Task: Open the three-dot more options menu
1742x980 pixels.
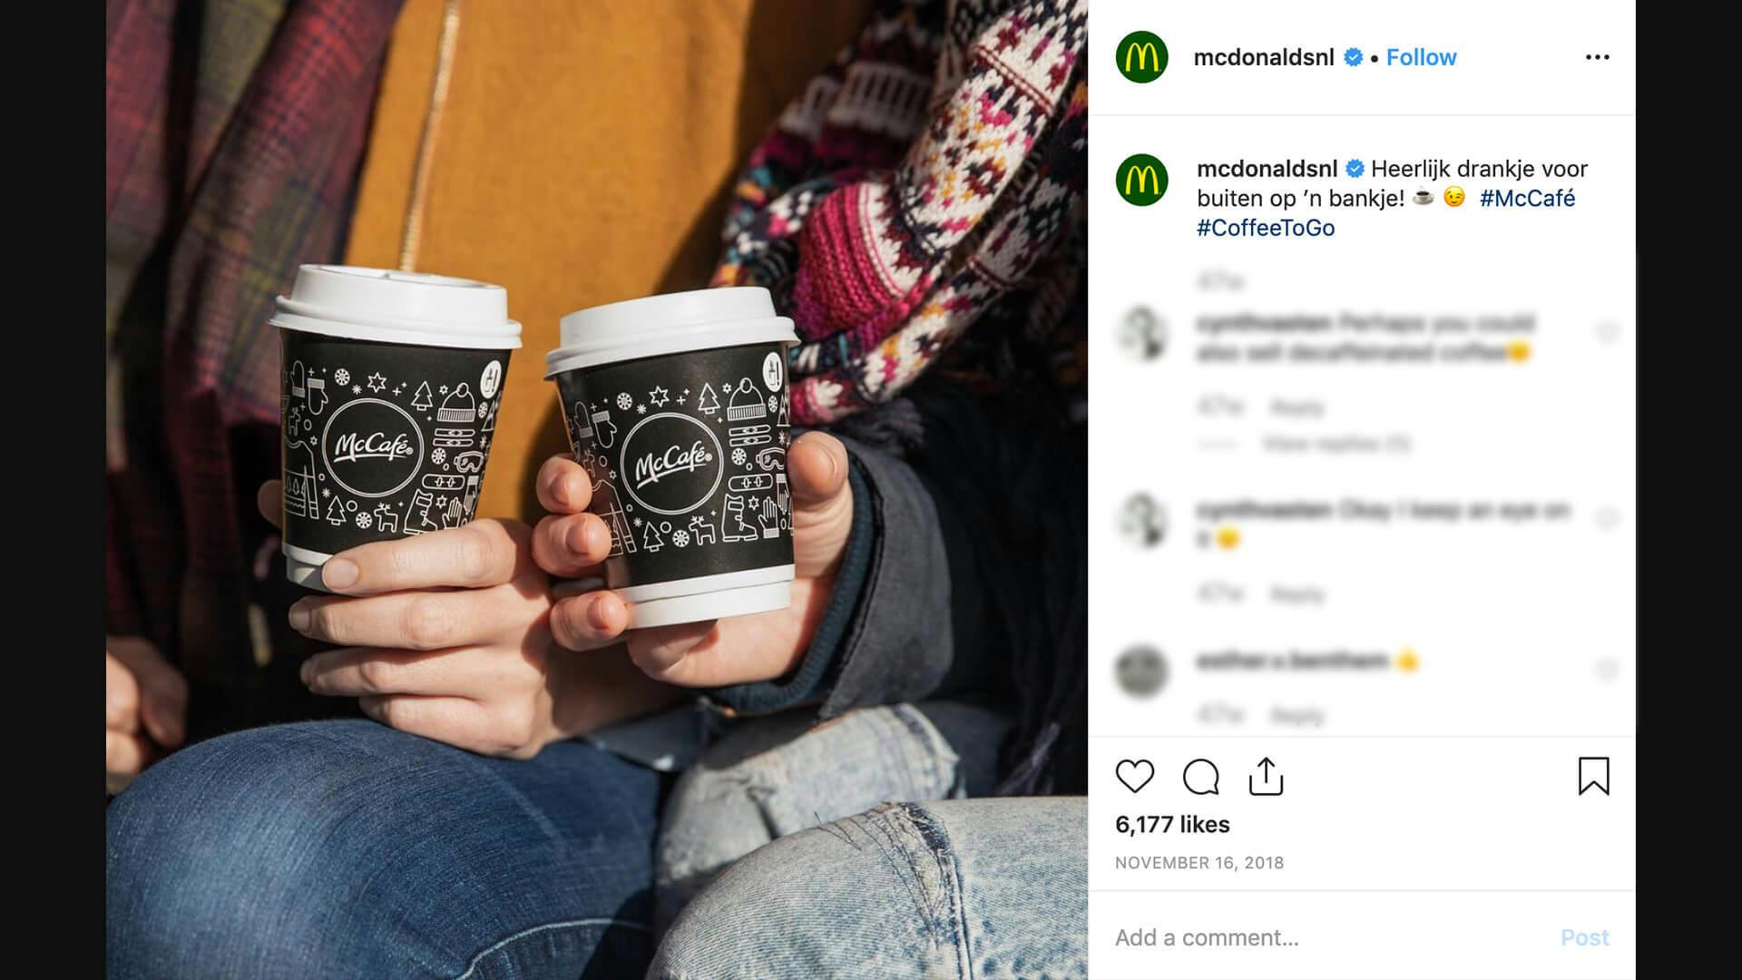Action: [x=1597, y=57]
